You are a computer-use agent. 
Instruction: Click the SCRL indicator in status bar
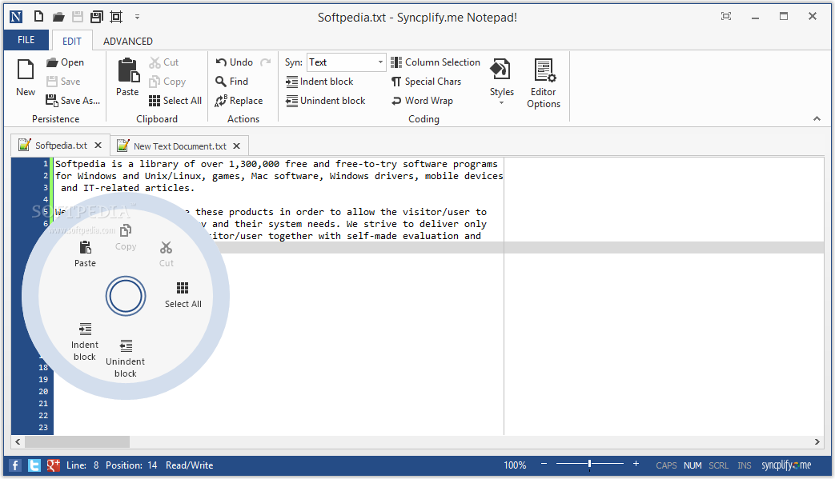[x=718, y=465]
